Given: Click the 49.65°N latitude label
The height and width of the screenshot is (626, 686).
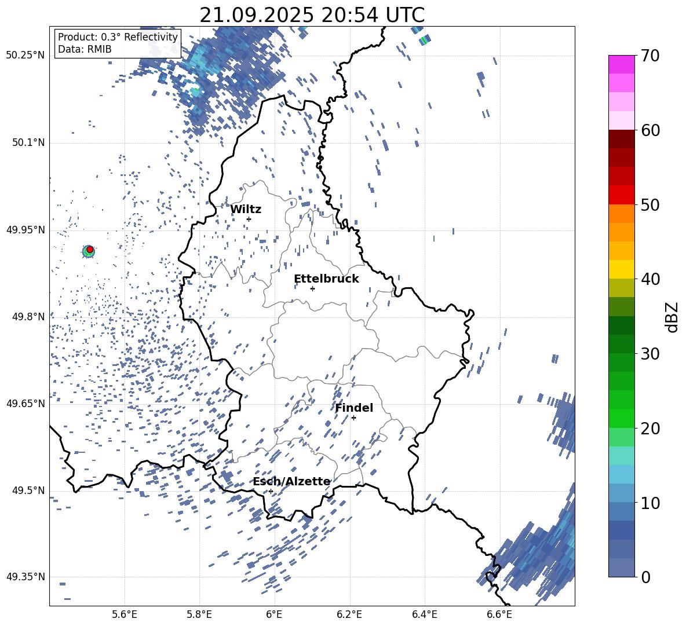Looking at the screenshot, I should coord(25,404).
